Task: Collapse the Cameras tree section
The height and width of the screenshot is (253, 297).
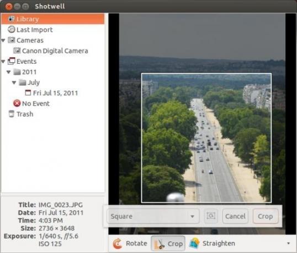Action: (3, 40)
